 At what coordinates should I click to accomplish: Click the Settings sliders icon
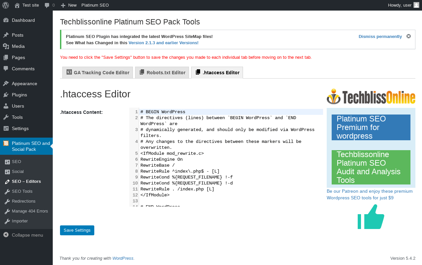point(6,128)
